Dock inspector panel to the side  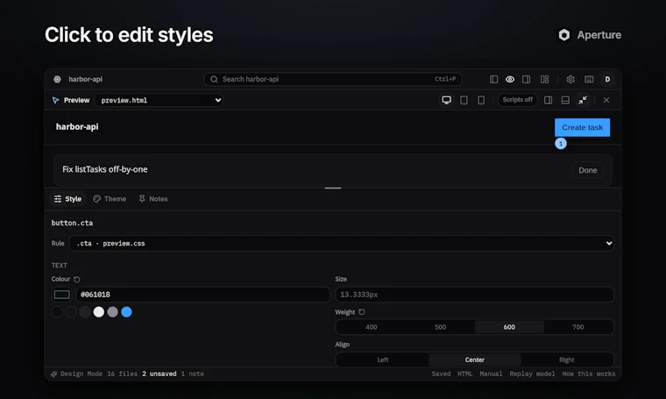[549, 100]
